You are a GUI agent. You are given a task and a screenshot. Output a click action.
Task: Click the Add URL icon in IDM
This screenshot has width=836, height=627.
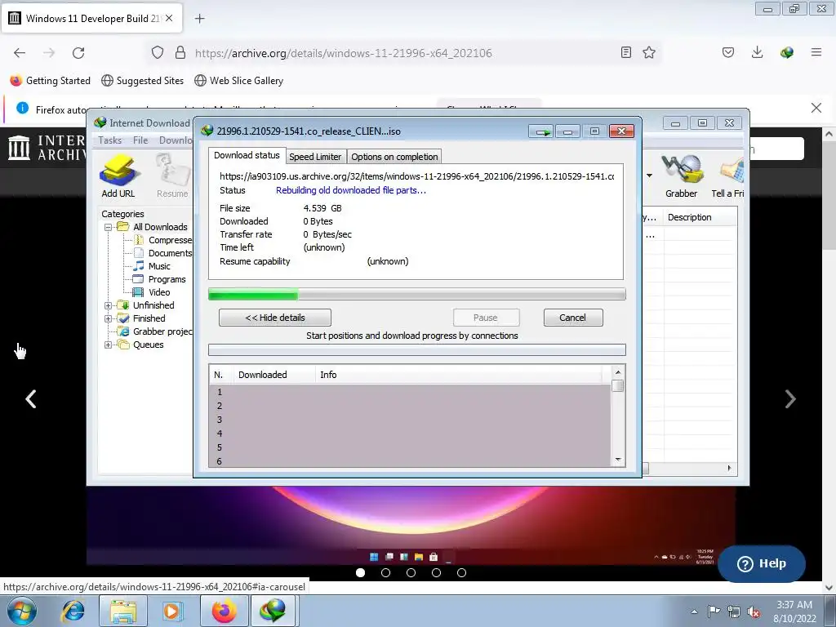coord(118,176)
